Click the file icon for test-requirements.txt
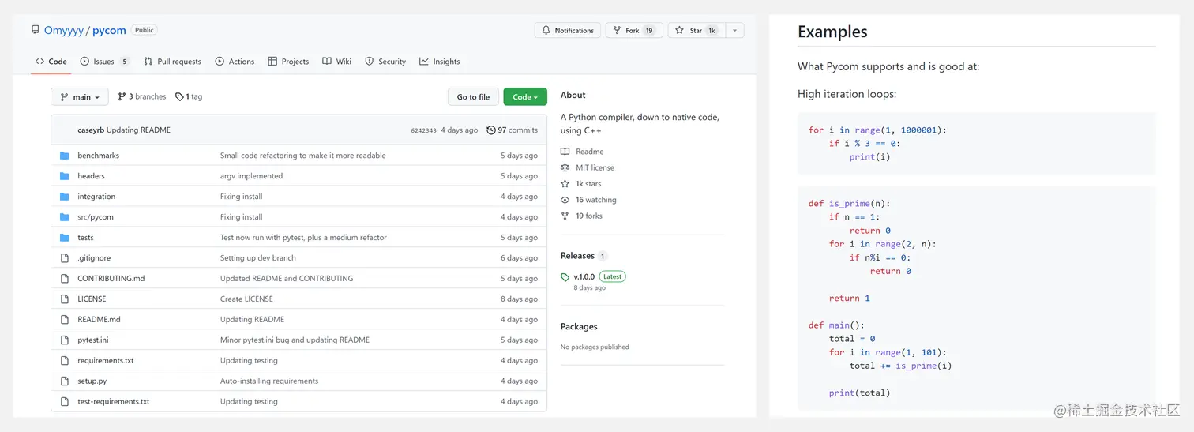 tap(65, 402)
